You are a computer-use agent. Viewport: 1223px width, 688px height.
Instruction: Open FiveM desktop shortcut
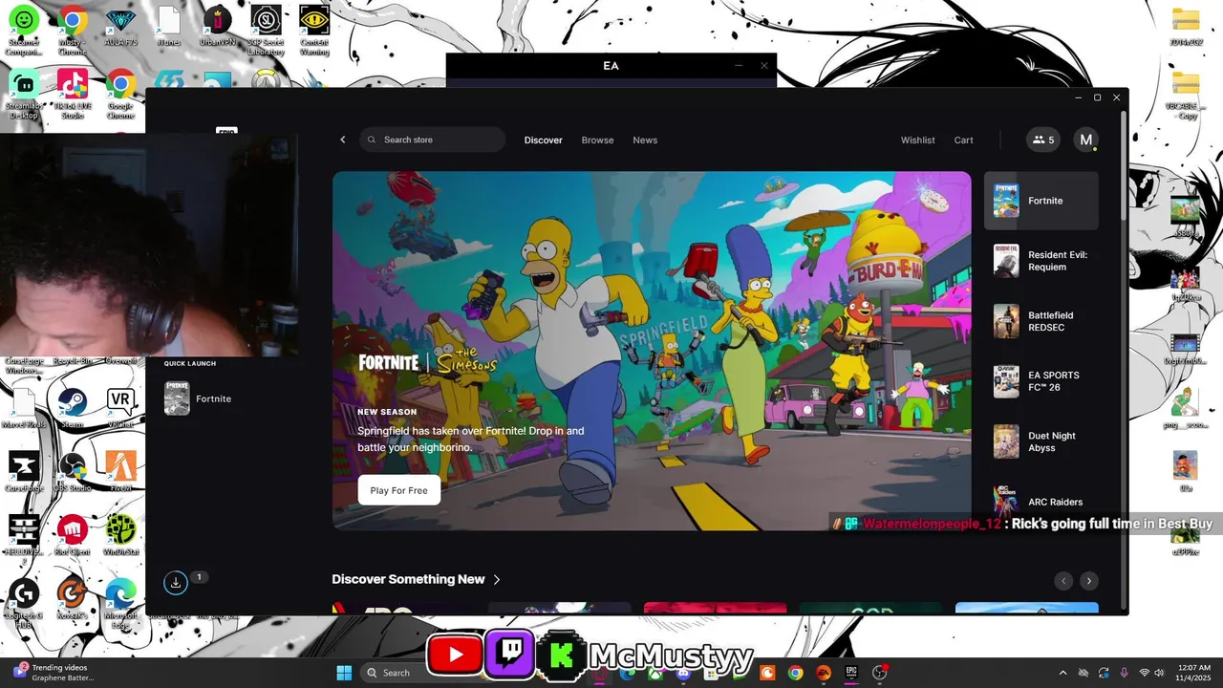(120, 471)
